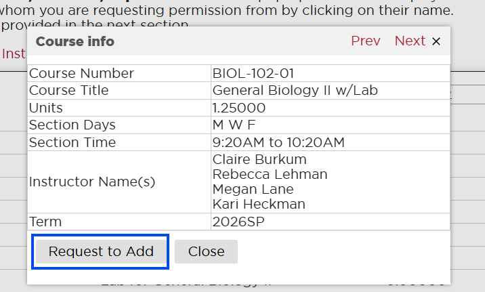Click the Course info dialog title

coord(75,42)
